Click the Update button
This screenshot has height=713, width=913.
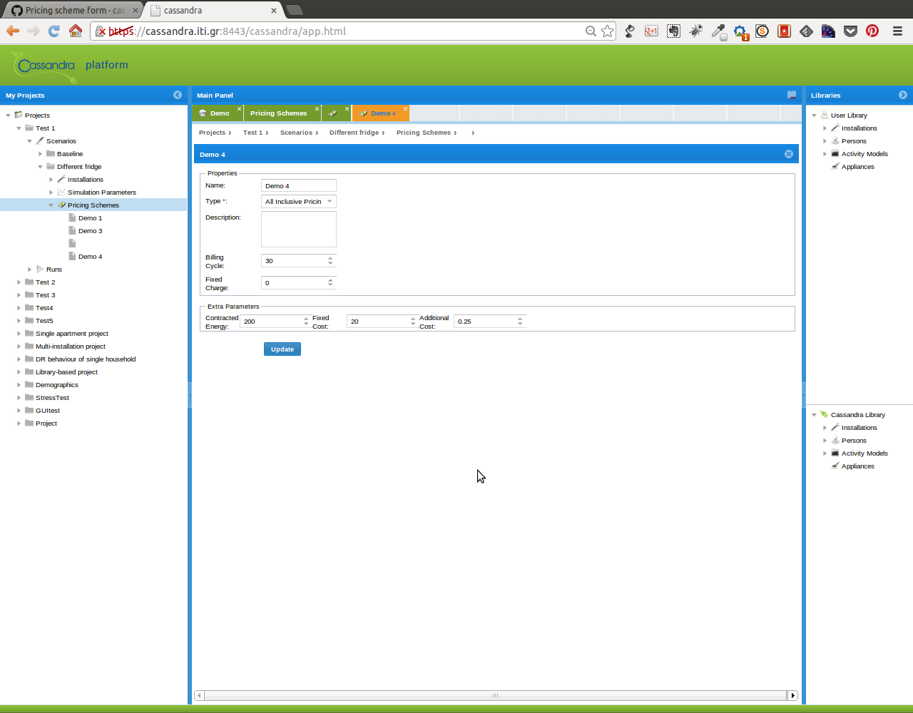[x=282, y=349]
